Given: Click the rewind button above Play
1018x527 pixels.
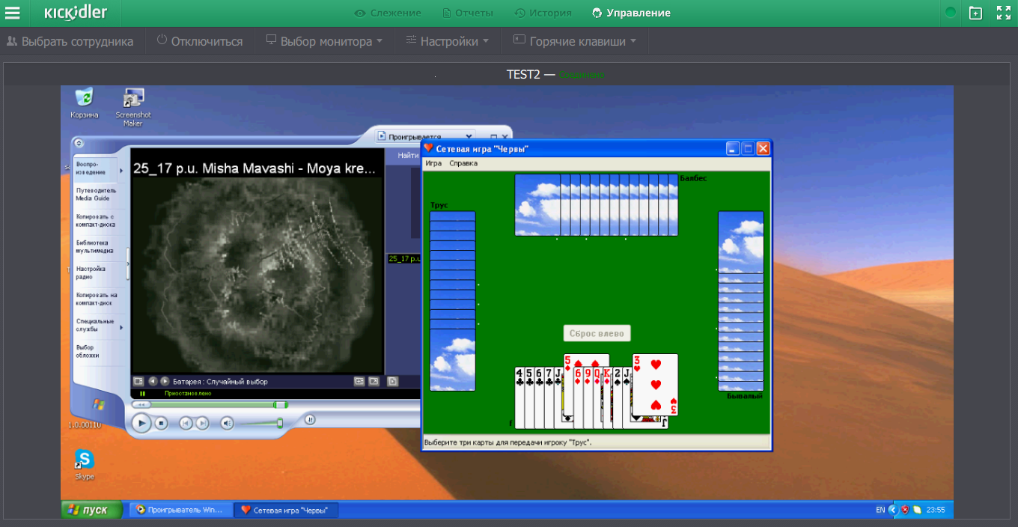Looking at the screenshot, I should [141, 405].
